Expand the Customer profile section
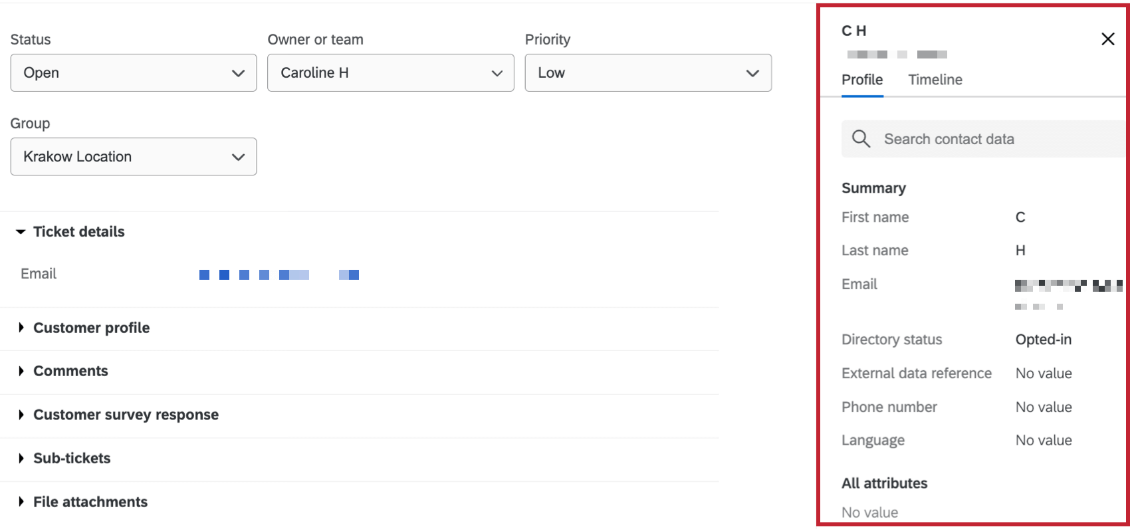This screenshot has height=529, width=1130. coord(83,328)
